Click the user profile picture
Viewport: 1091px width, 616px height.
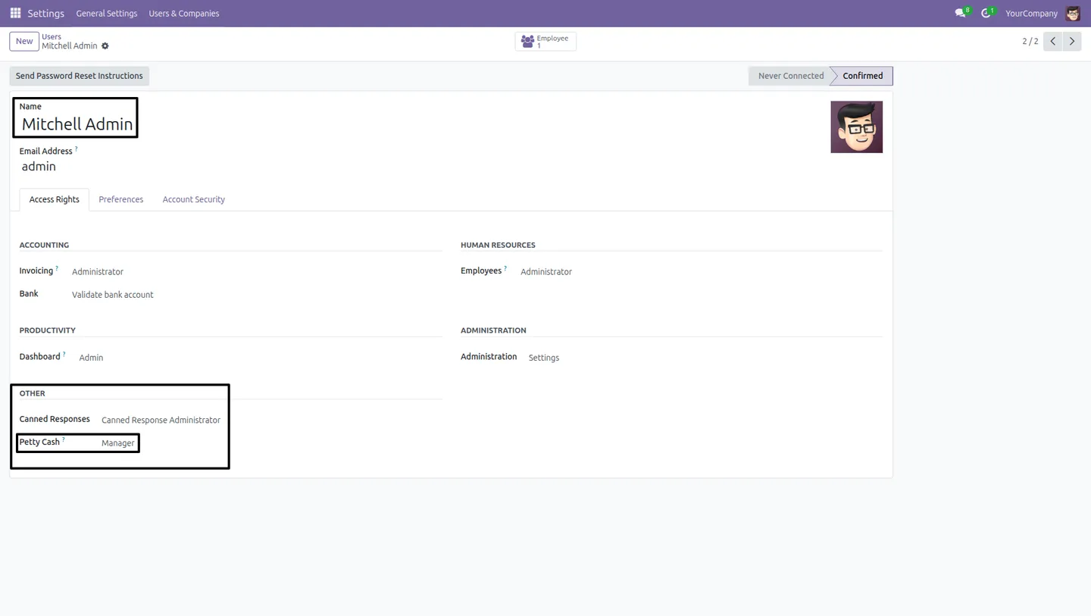tap(856, 127)
